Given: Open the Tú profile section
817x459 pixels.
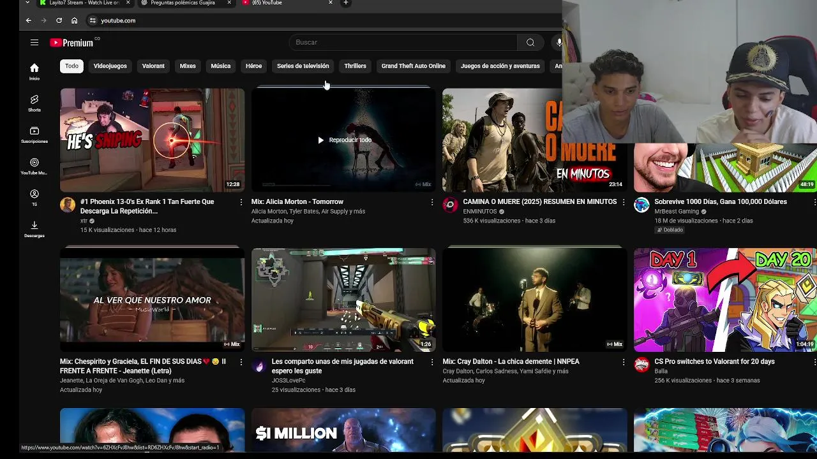Looking at the screenshot, I should click(x=34, y=198).
